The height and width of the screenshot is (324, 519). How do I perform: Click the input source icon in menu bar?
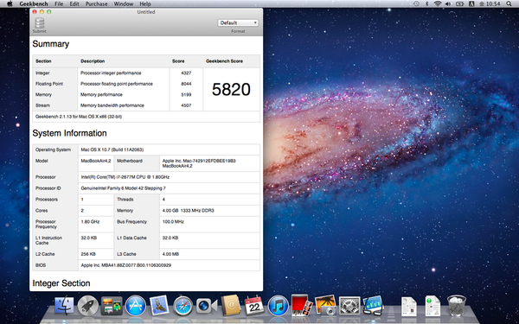pos(471,3)
